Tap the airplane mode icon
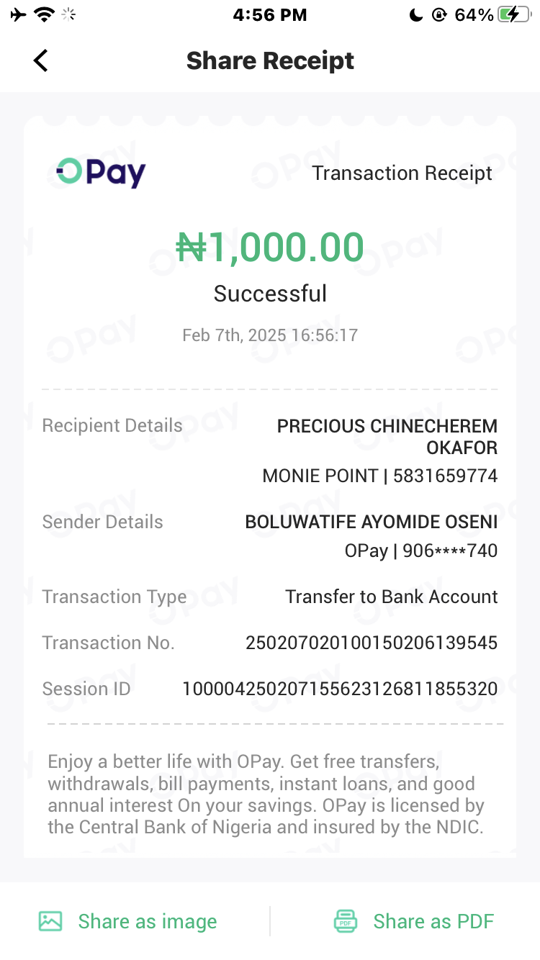The height and width of the screenshot is (960, 540). (x=18, y=14)
